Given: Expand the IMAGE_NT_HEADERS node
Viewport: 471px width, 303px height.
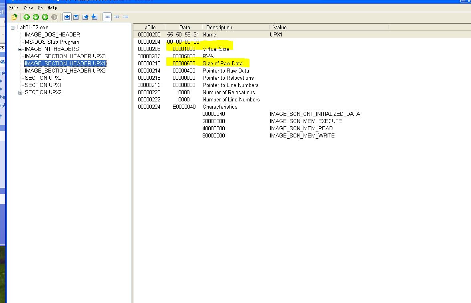Looking at the screenshot, I should tap(20, 49).
